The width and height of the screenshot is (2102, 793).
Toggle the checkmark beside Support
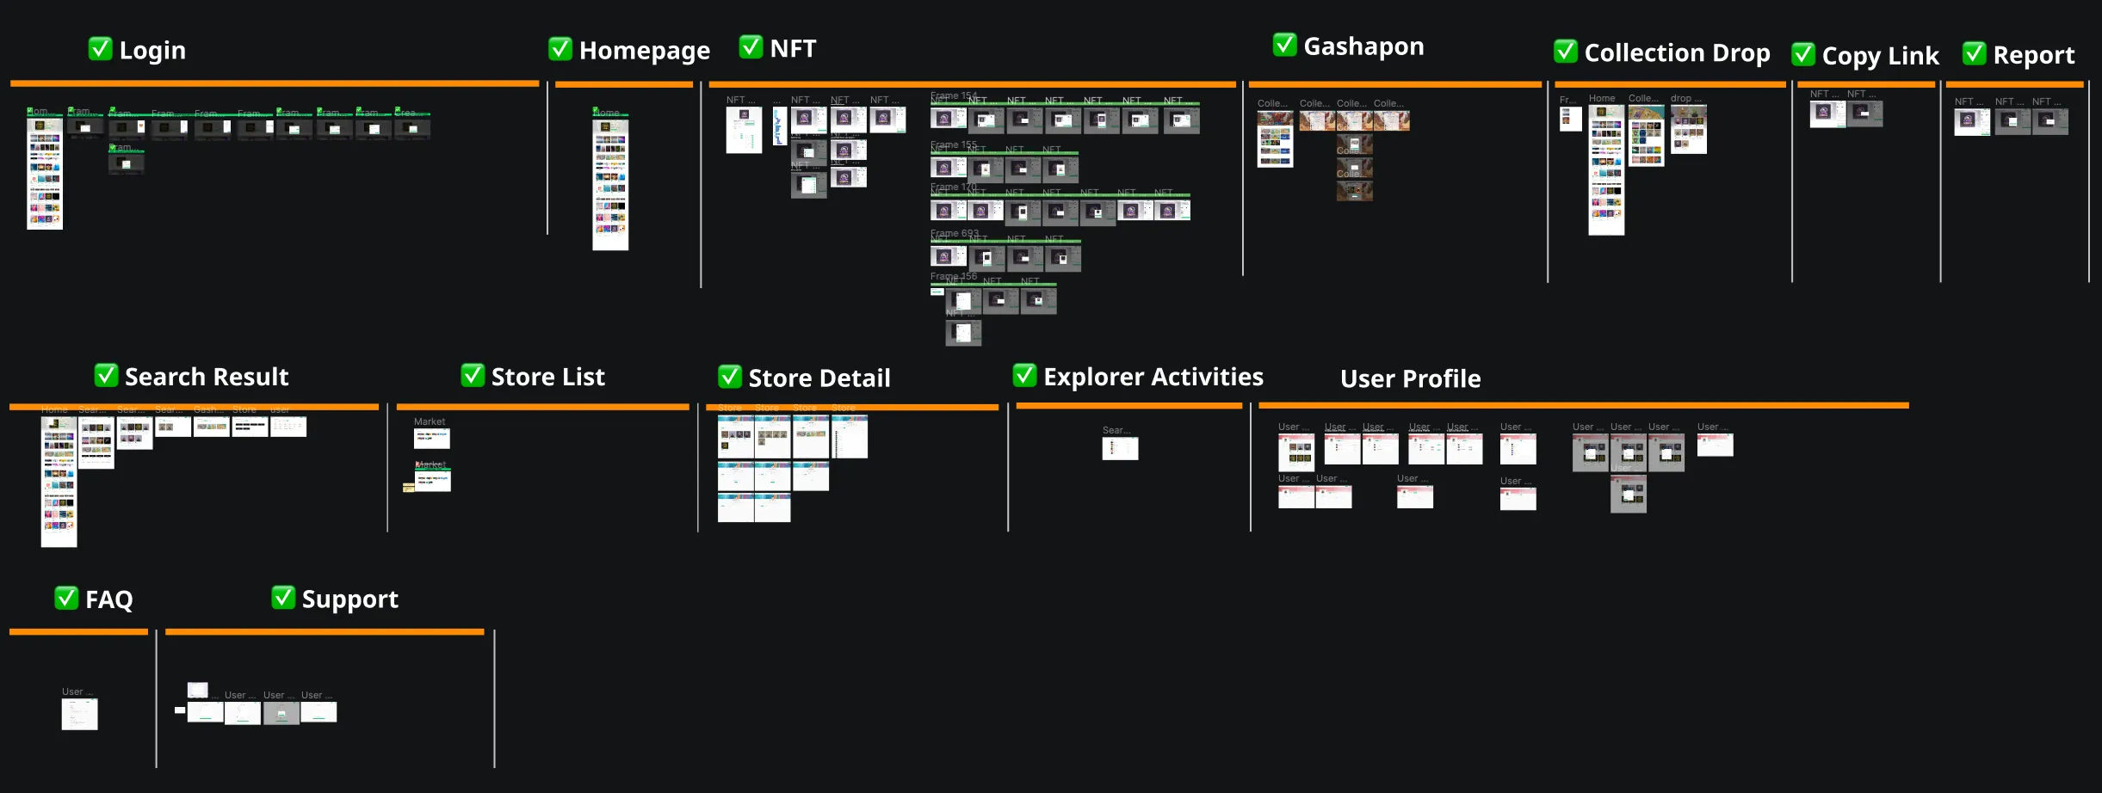click(x=283, y=597)
